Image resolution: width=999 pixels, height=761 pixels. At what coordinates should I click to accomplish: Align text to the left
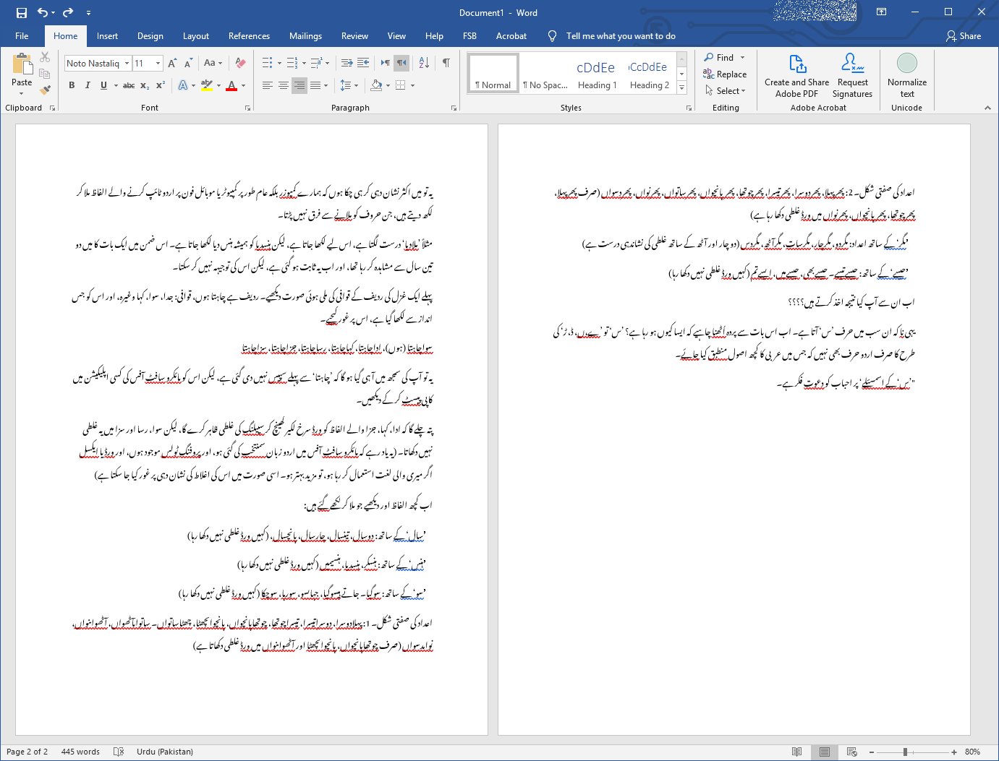pyautogui.click(x=268, y=85)
